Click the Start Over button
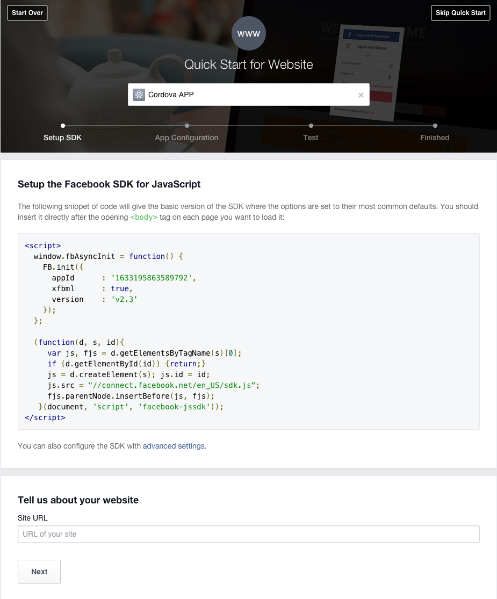Screen dimensions: 497x599 [x=27, y=12]
